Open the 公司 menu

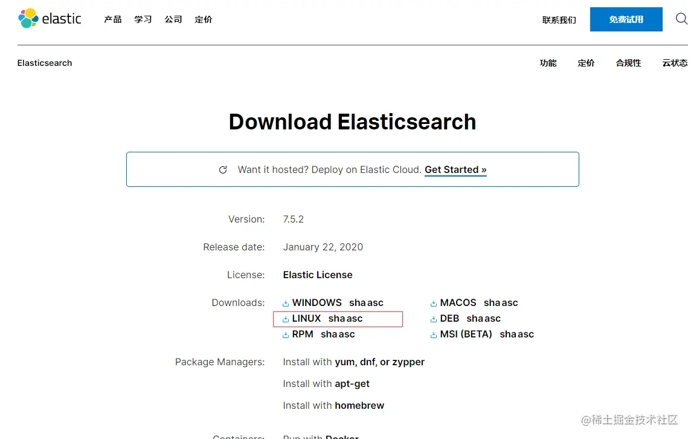click(x=173, y=19)
